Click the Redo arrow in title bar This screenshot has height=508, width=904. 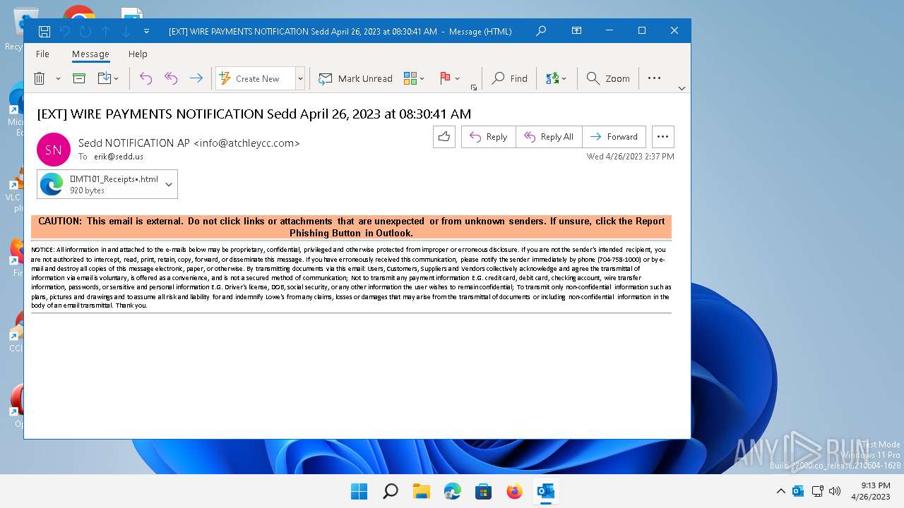click(x=85, y=31)
